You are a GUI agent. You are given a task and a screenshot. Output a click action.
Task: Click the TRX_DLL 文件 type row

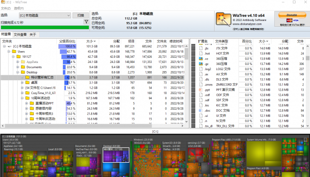click(x=248, y=126)
